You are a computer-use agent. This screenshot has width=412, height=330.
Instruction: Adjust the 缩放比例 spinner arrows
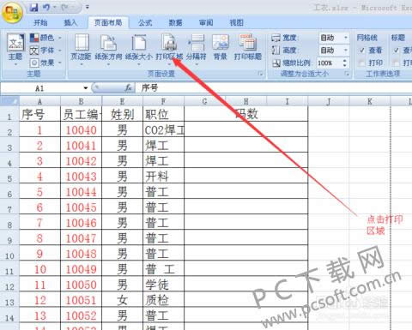click(x=345, y=63)
